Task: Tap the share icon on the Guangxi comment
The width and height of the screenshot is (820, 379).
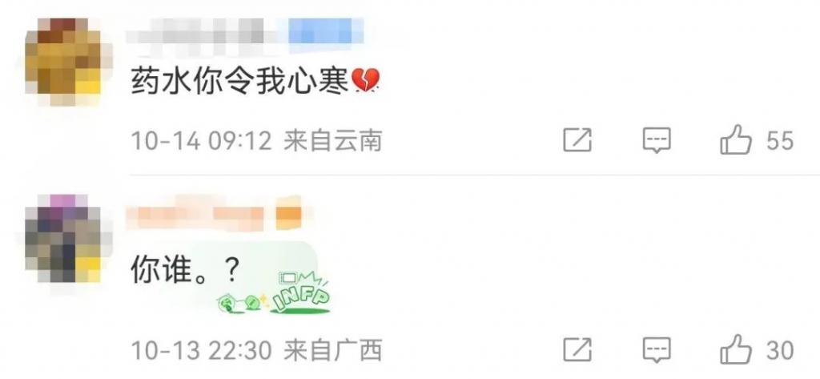Action: coord(577,350)
